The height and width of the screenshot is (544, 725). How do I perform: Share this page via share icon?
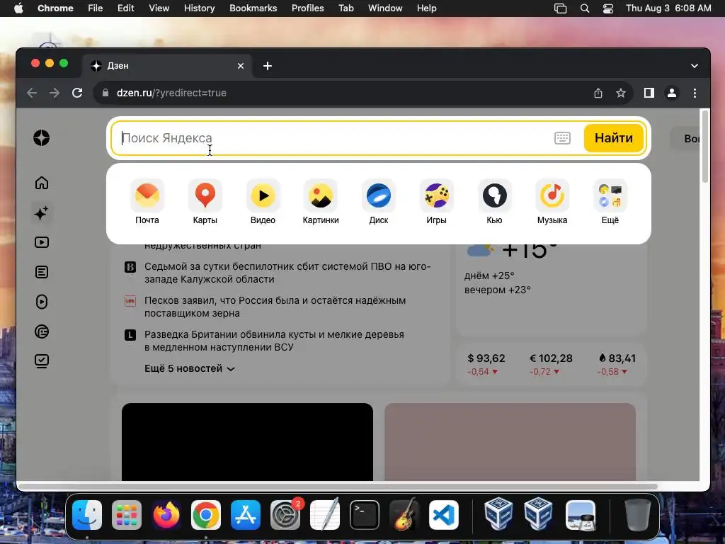pyautogui.click(x=598, y=93)
